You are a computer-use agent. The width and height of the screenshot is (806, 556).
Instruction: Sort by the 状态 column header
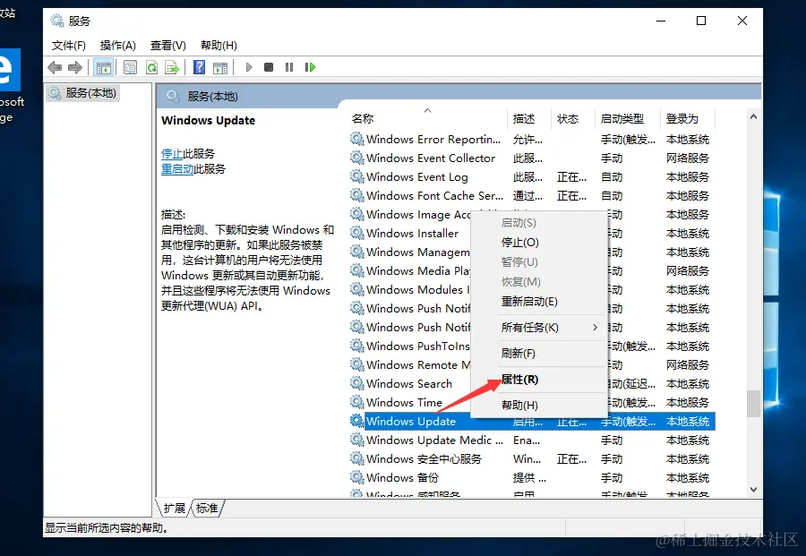pyautogui.click(x=572, y=119)
